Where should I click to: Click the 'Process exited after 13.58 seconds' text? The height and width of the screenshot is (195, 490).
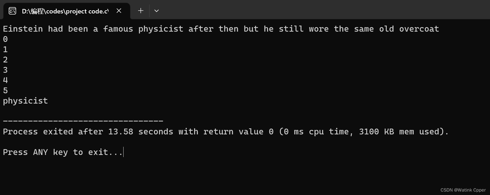tap(88, 131)
